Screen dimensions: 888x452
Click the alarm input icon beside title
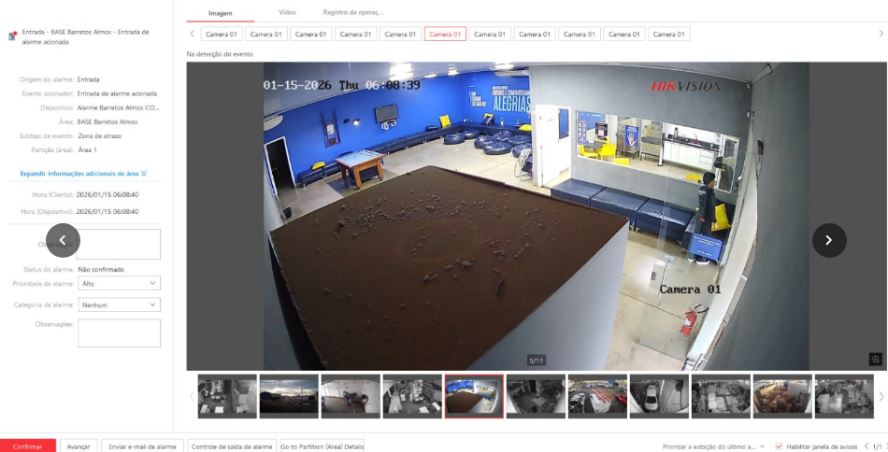point(12,36)
